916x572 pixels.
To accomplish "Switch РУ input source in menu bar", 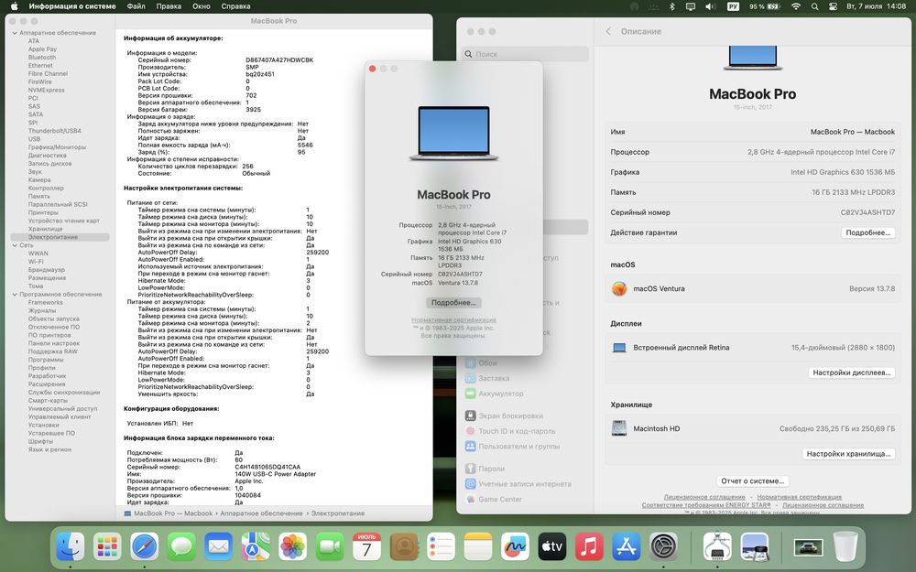I will (733, 6).
